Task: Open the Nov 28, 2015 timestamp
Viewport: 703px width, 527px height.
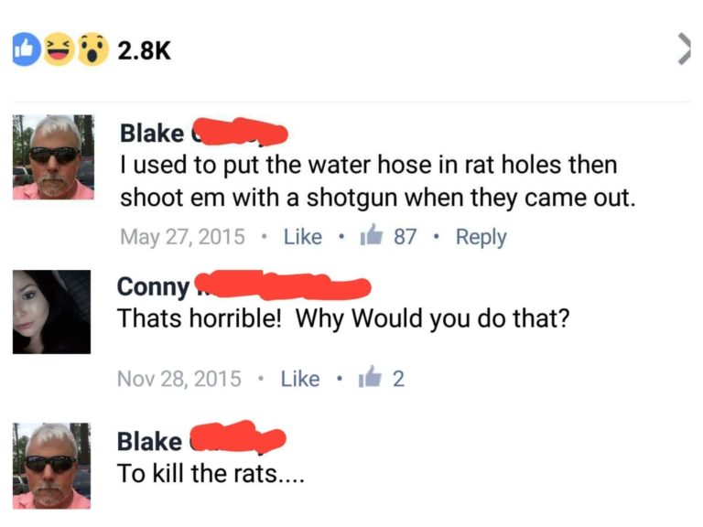Action: point(179,379)
